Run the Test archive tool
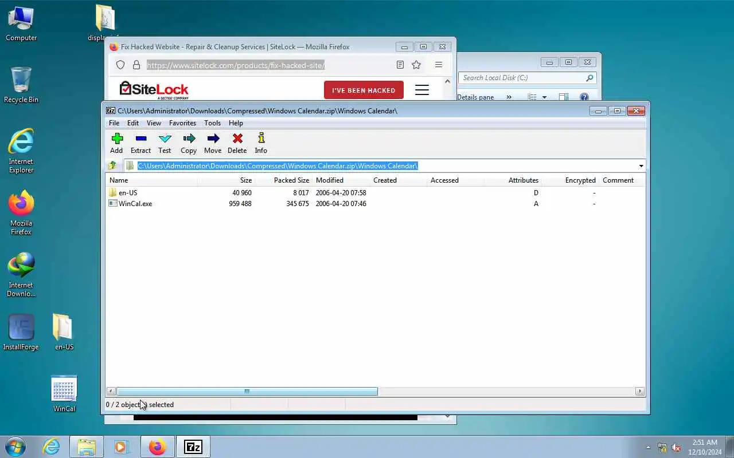This screenshot has height=458, width=734. 165,139
